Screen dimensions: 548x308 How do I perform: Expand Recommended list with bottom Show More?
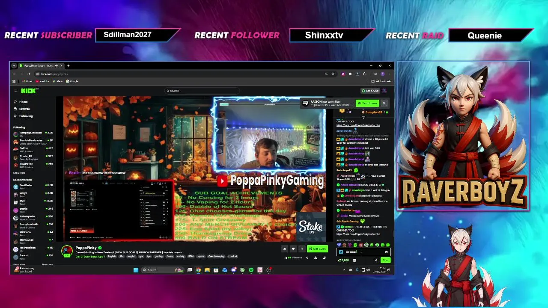click(x=19, y=264)
